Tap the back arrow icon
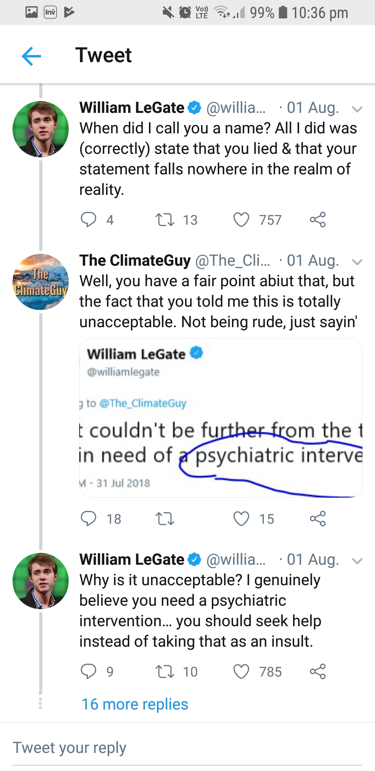The width and height of the screenshot is (375, 771). click(x=31, y=56)
